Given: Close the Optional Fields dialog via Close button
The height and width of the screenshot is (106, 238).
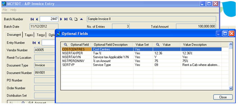Looking at the screenshot, I should pos(223,97).
